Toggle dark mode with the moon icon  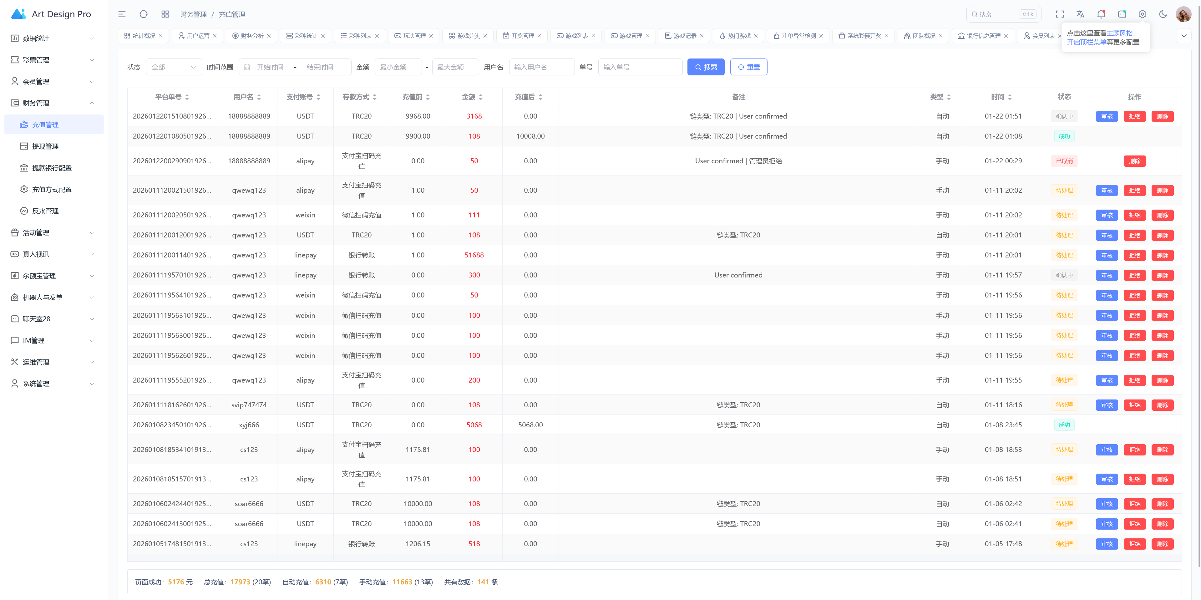click(1163, 14)
